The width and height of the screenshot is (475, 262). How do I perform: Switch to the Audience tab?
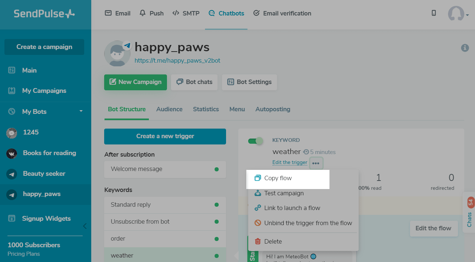169,109
